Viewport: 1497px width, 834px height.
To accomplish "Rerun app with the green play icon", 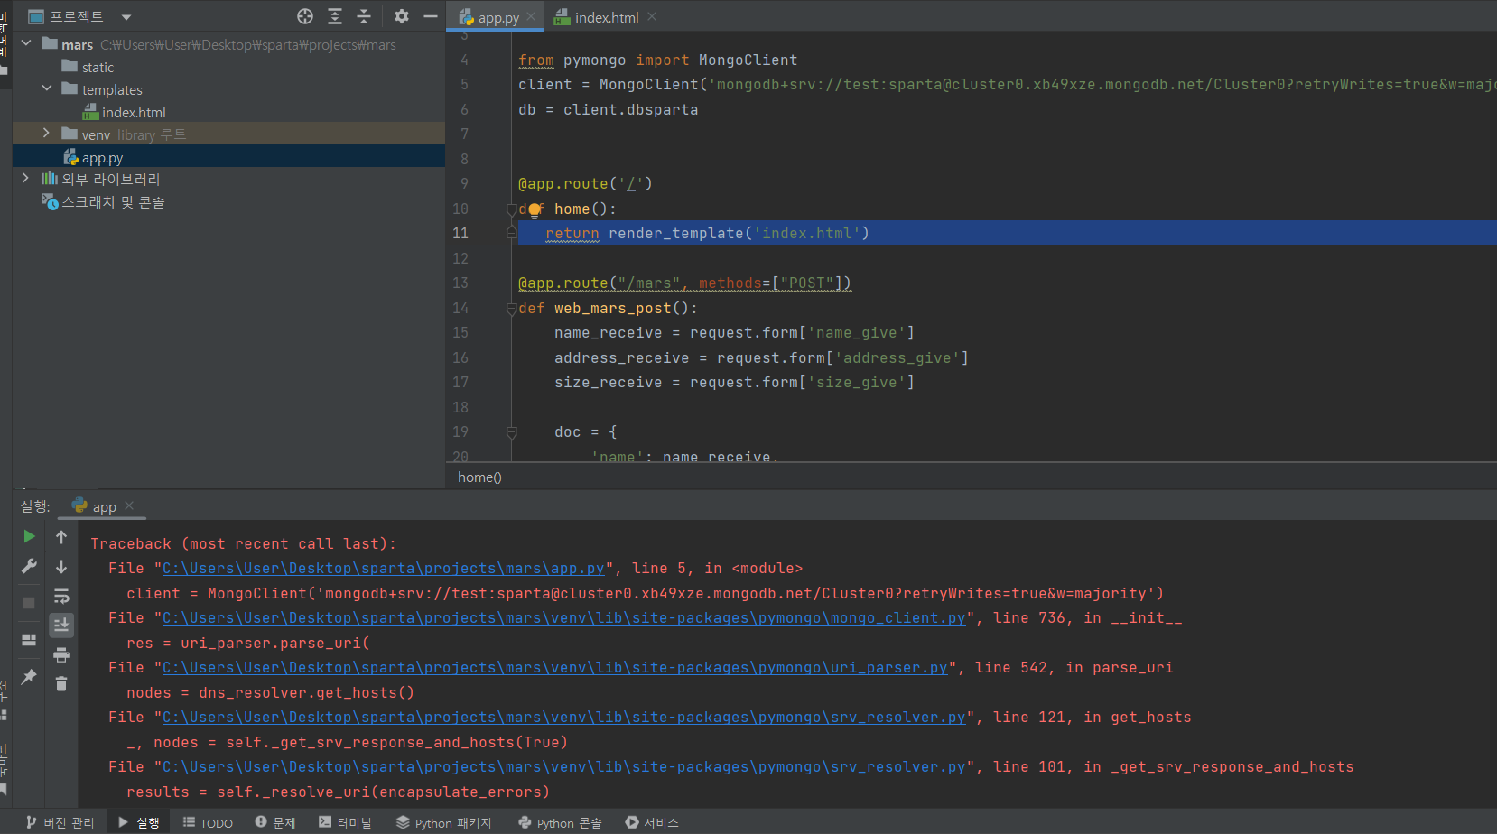I will (29, 536).
